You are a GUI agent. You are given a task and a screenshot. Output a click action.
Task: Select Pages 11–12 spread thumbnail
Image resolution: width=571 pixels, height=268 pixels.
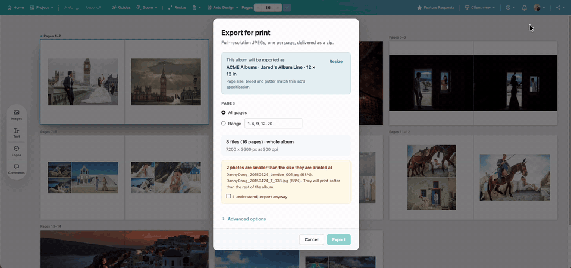(x=473, y=178)
